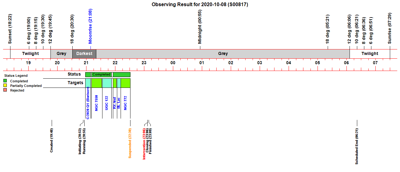Click the red Intervention (23:06) event label

pyautogui.click(x=144, y=143)
